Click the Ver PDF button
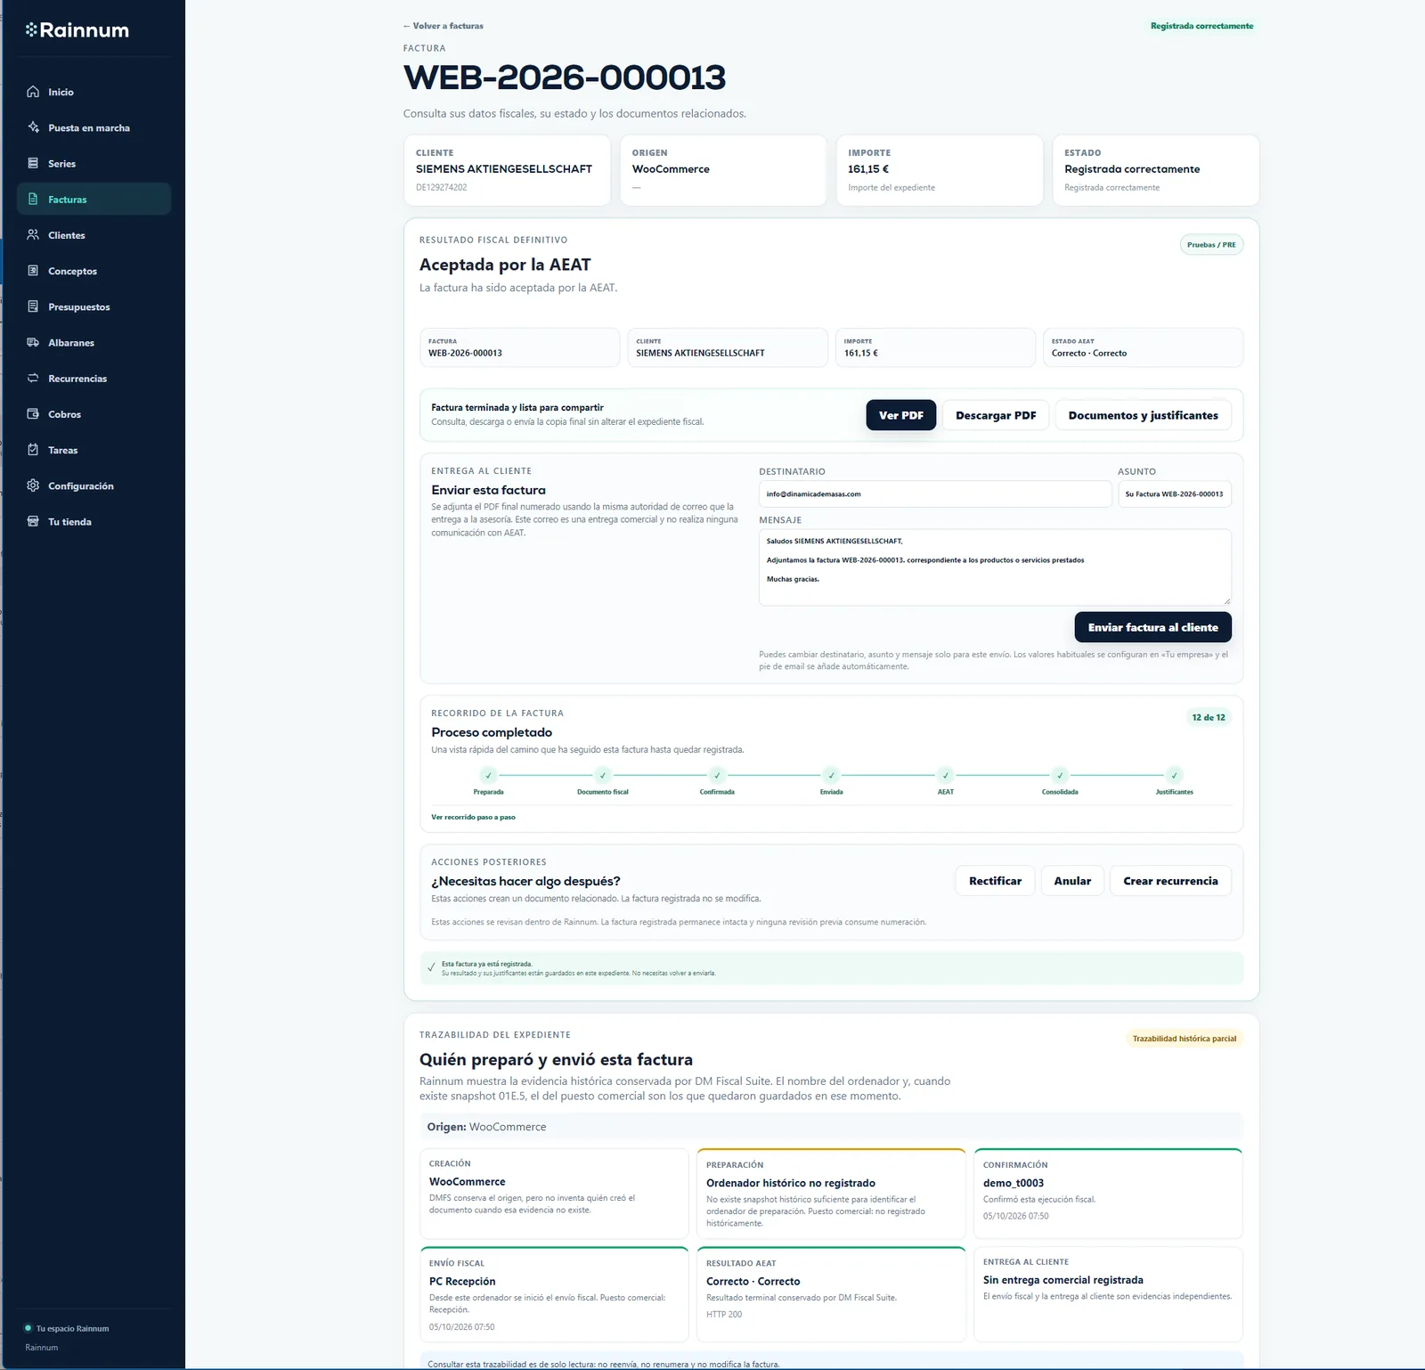Image resolution: width=1425 pixels, height=1370 pixels. 900,415
